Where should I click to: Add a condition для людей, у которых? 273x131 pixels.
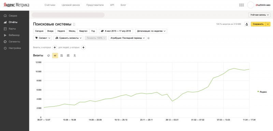click(83, 48)
